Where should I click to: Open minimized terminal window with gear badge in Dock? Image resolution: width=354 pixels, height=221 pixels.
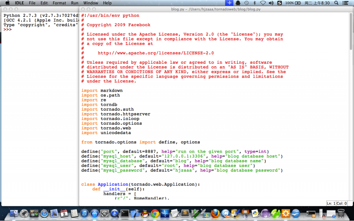click(x=311, y=214)
